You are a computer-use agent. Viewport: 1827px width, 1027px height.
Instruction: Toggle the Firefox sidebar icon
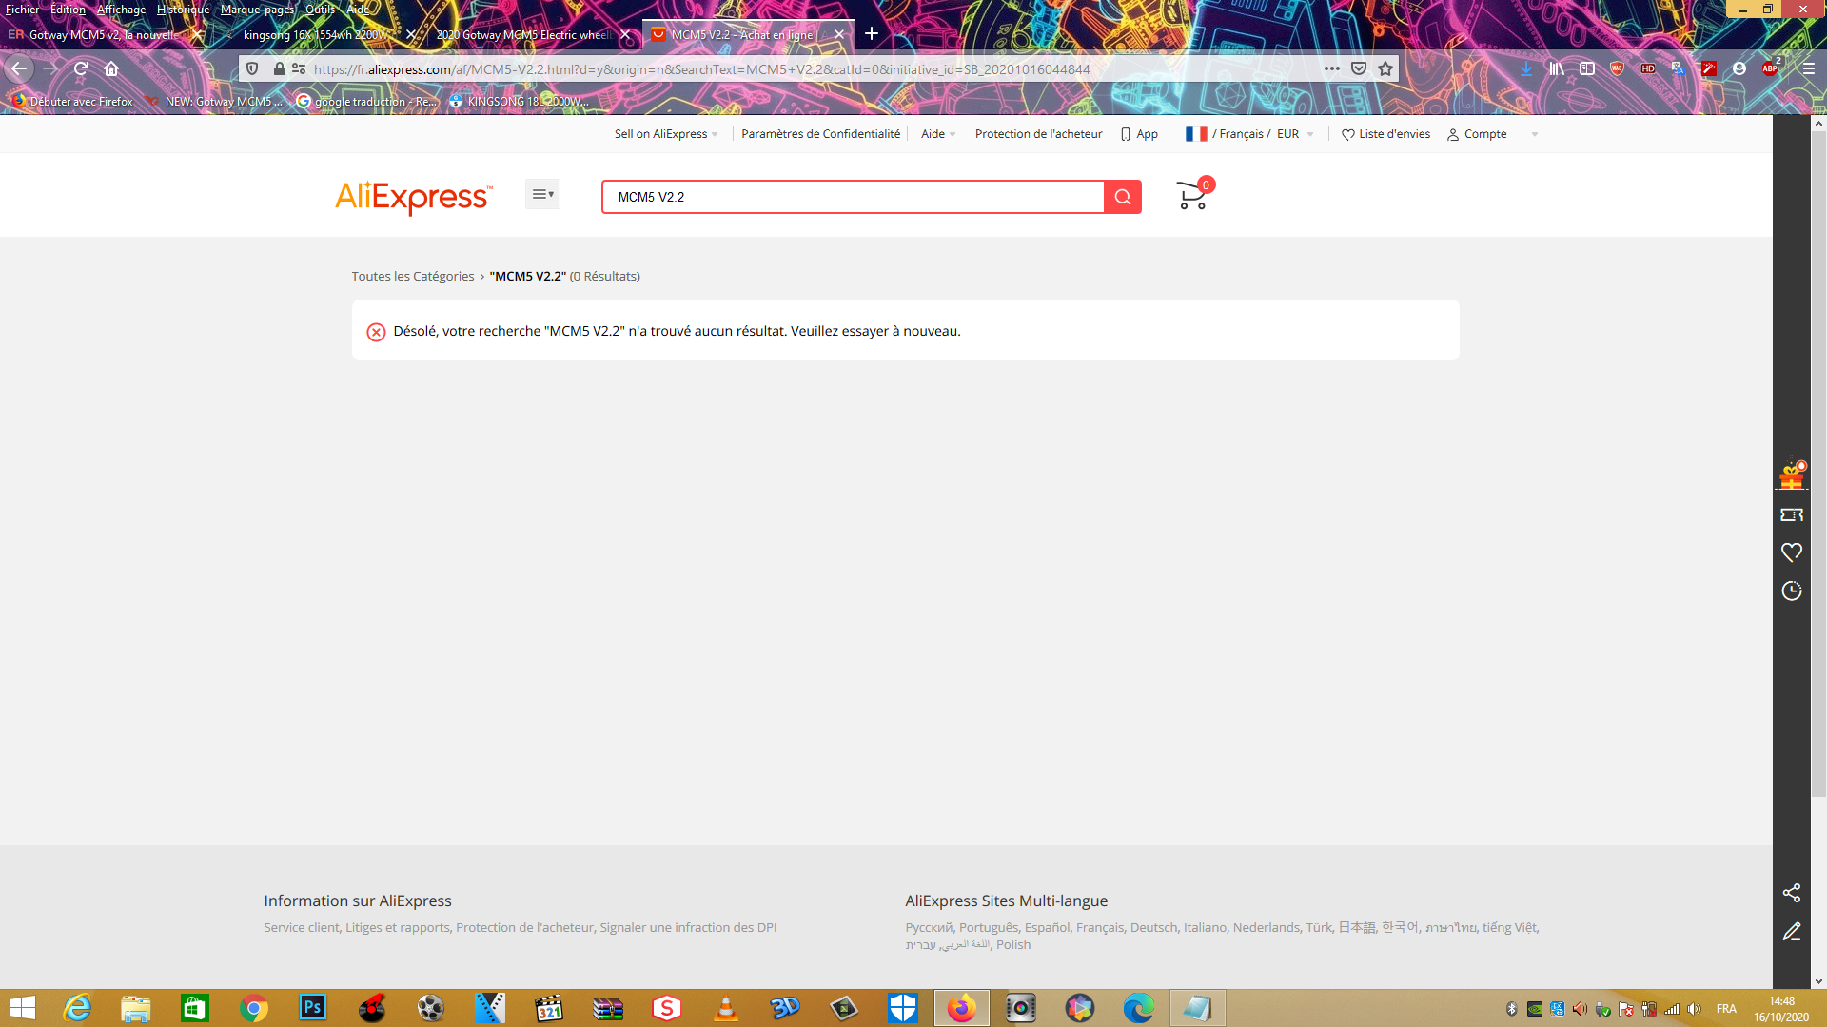(x=1587, y=68)
